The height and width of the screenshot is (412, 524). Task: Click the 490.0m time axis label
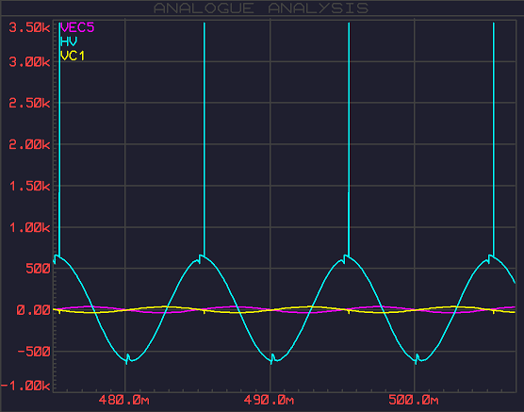pyautogui.click(x=269, y=400)
